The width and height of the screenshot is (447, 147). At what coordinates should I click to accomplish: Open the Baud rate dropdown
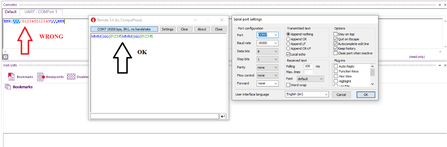tap(267, 43)
